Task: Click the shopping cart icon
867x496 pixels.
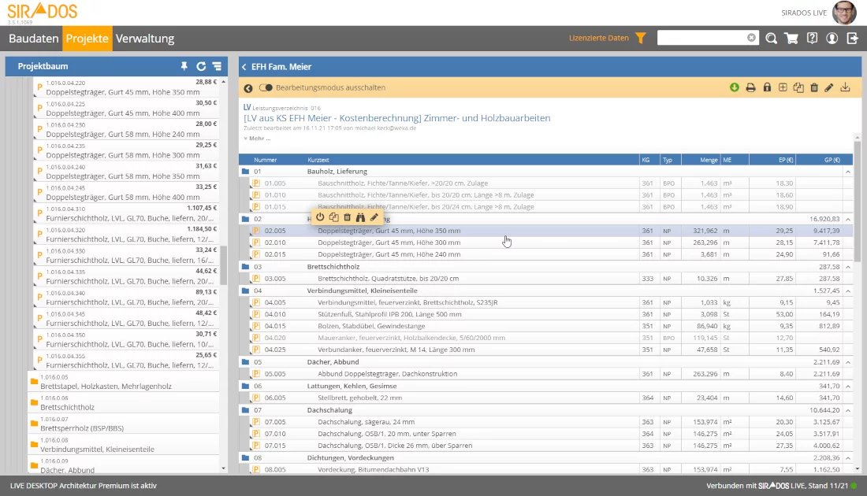Action: coord(791,38)
